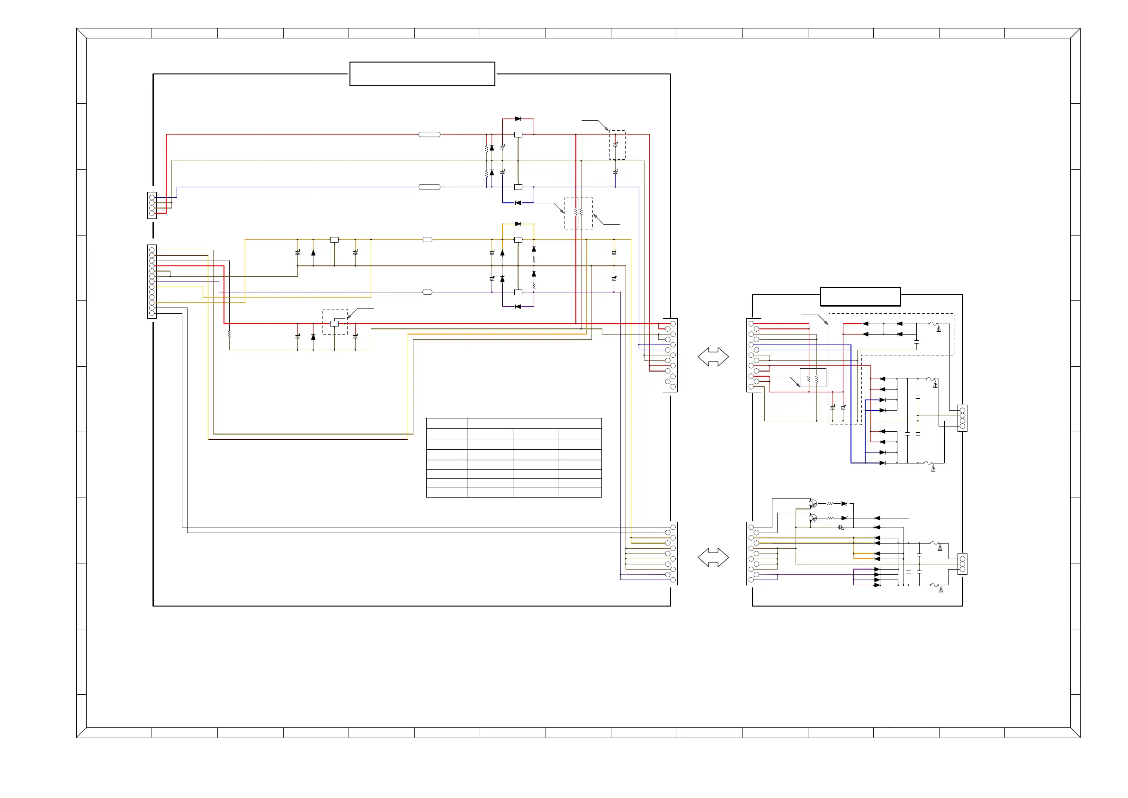Click the diode on the blue wire loop
The image size is (1128, 798).
point(518,202)
